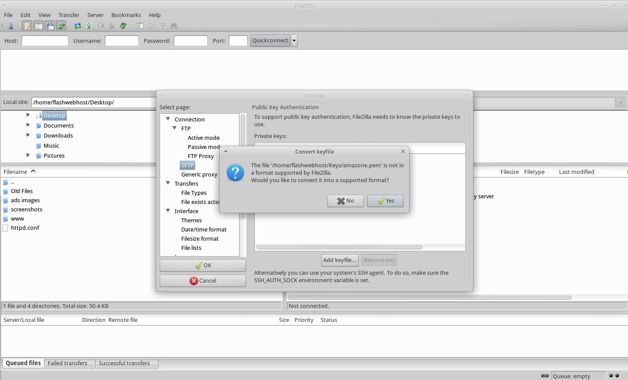
Task: Open the directory listing filters icon
Action: click(x=140, y=26)
